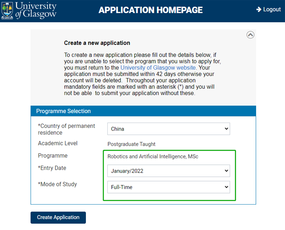Open the Entry Date dropdown

pos(168,171)
